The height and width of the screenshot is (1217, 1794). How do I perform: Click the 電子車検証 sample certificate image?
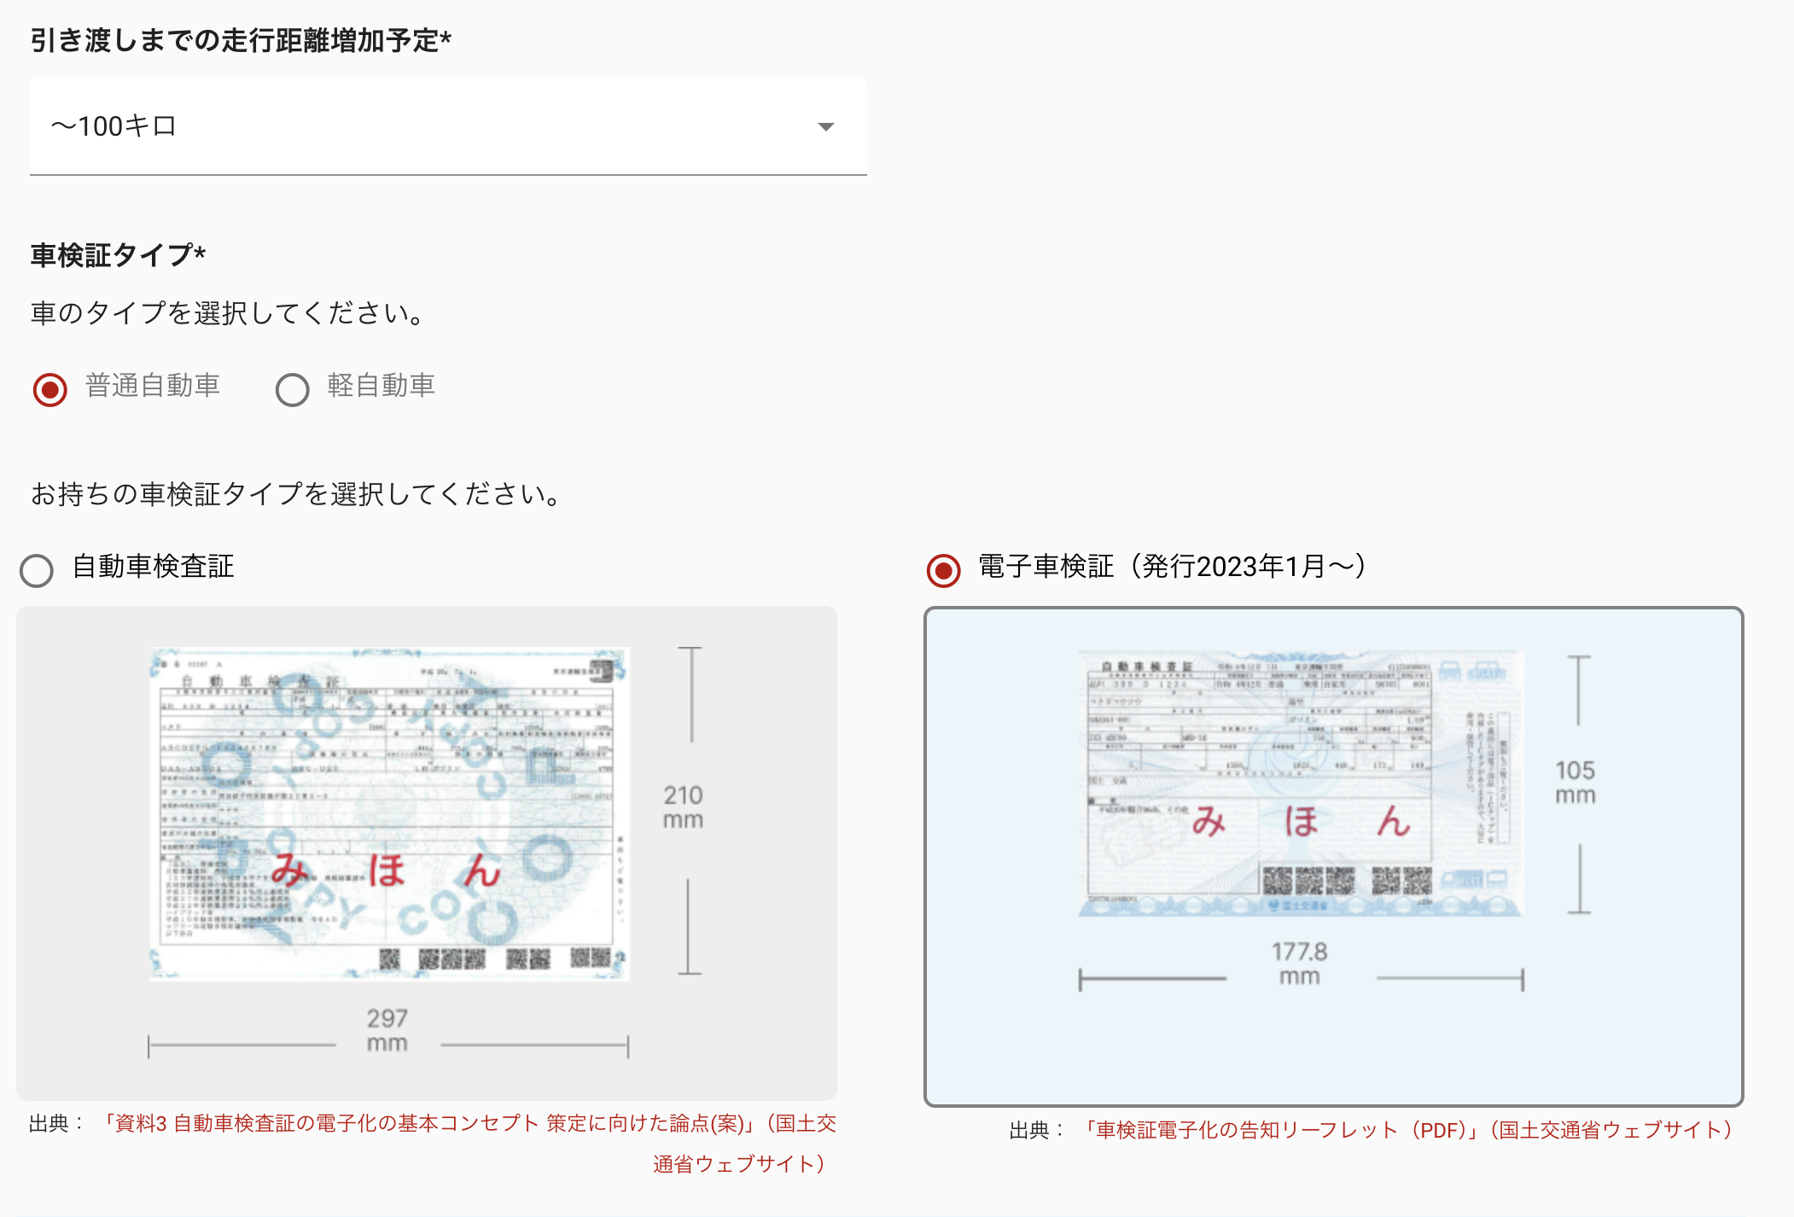tap(1300, 783)
